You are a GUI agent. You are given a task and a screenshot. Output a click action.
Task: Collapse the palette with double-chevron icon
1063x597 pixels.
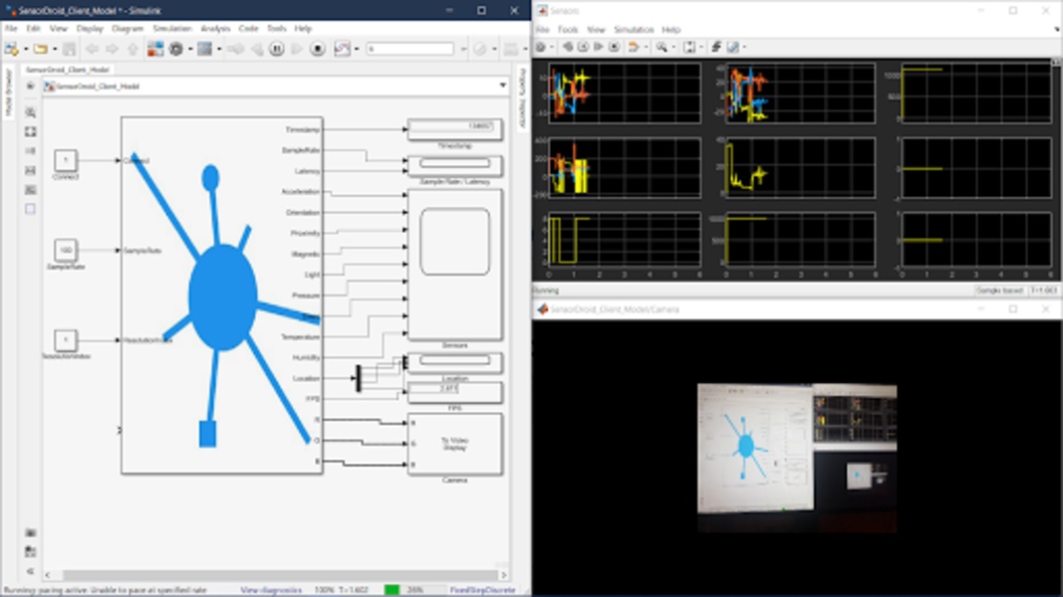click(x=31, y=572)
